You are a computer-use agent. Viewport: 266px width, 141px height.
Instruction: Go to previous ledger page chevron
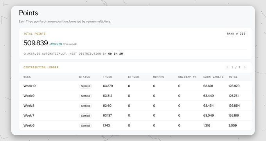[x=227, y=68]
